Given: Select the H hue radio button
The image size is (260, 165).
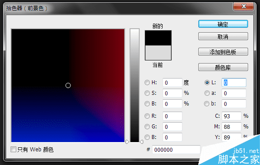Looking at the screenshot, I should point(147,82).
